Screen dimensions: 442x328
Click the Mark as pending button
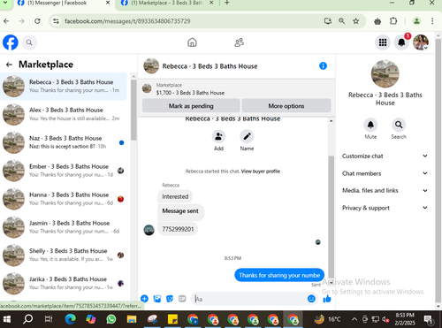[x=191, y=106]
